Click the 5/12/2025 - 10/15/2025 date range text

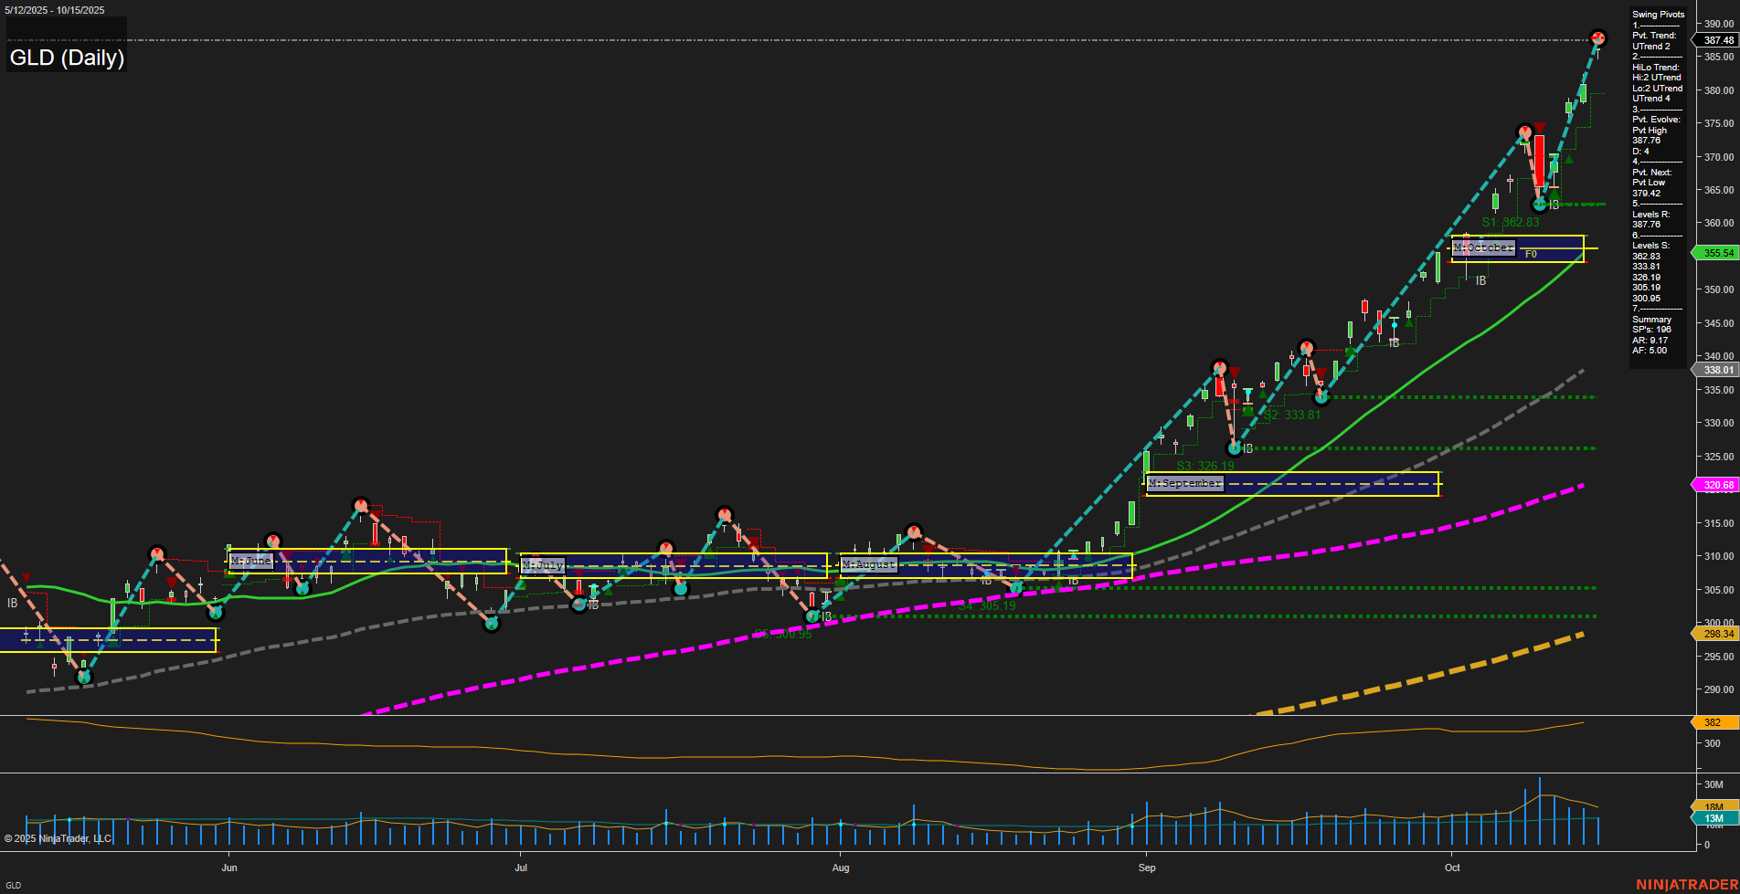[x=55, y=9]
